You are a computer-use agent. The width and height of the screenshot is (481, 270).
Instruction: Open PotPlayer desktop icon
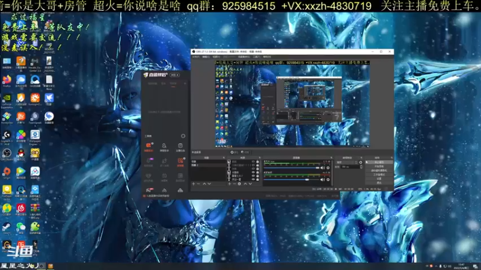[7, 192]
